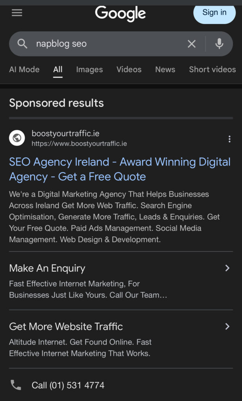Click the boostyourtraffic.ie globe favicon
This screenshot has width=242, height=401.
point(17,138)
